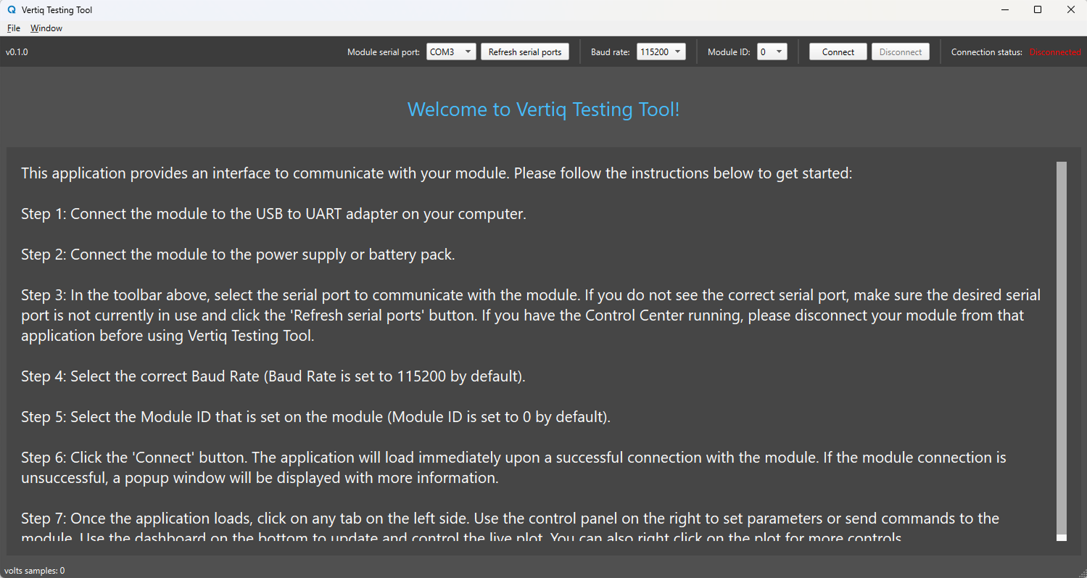This screenshot has width=1087, height=578.
Task: Click the Step 1 USB to UART instruction
Action: tap(273, 214)
